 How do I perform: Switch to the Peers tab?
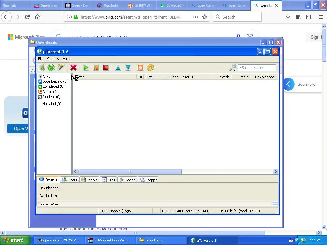pos(70,180)
